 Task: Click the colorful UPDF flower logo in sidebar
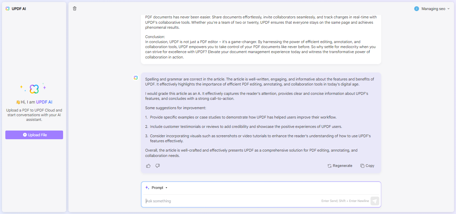pyautogui.click(x=34, y=89)
